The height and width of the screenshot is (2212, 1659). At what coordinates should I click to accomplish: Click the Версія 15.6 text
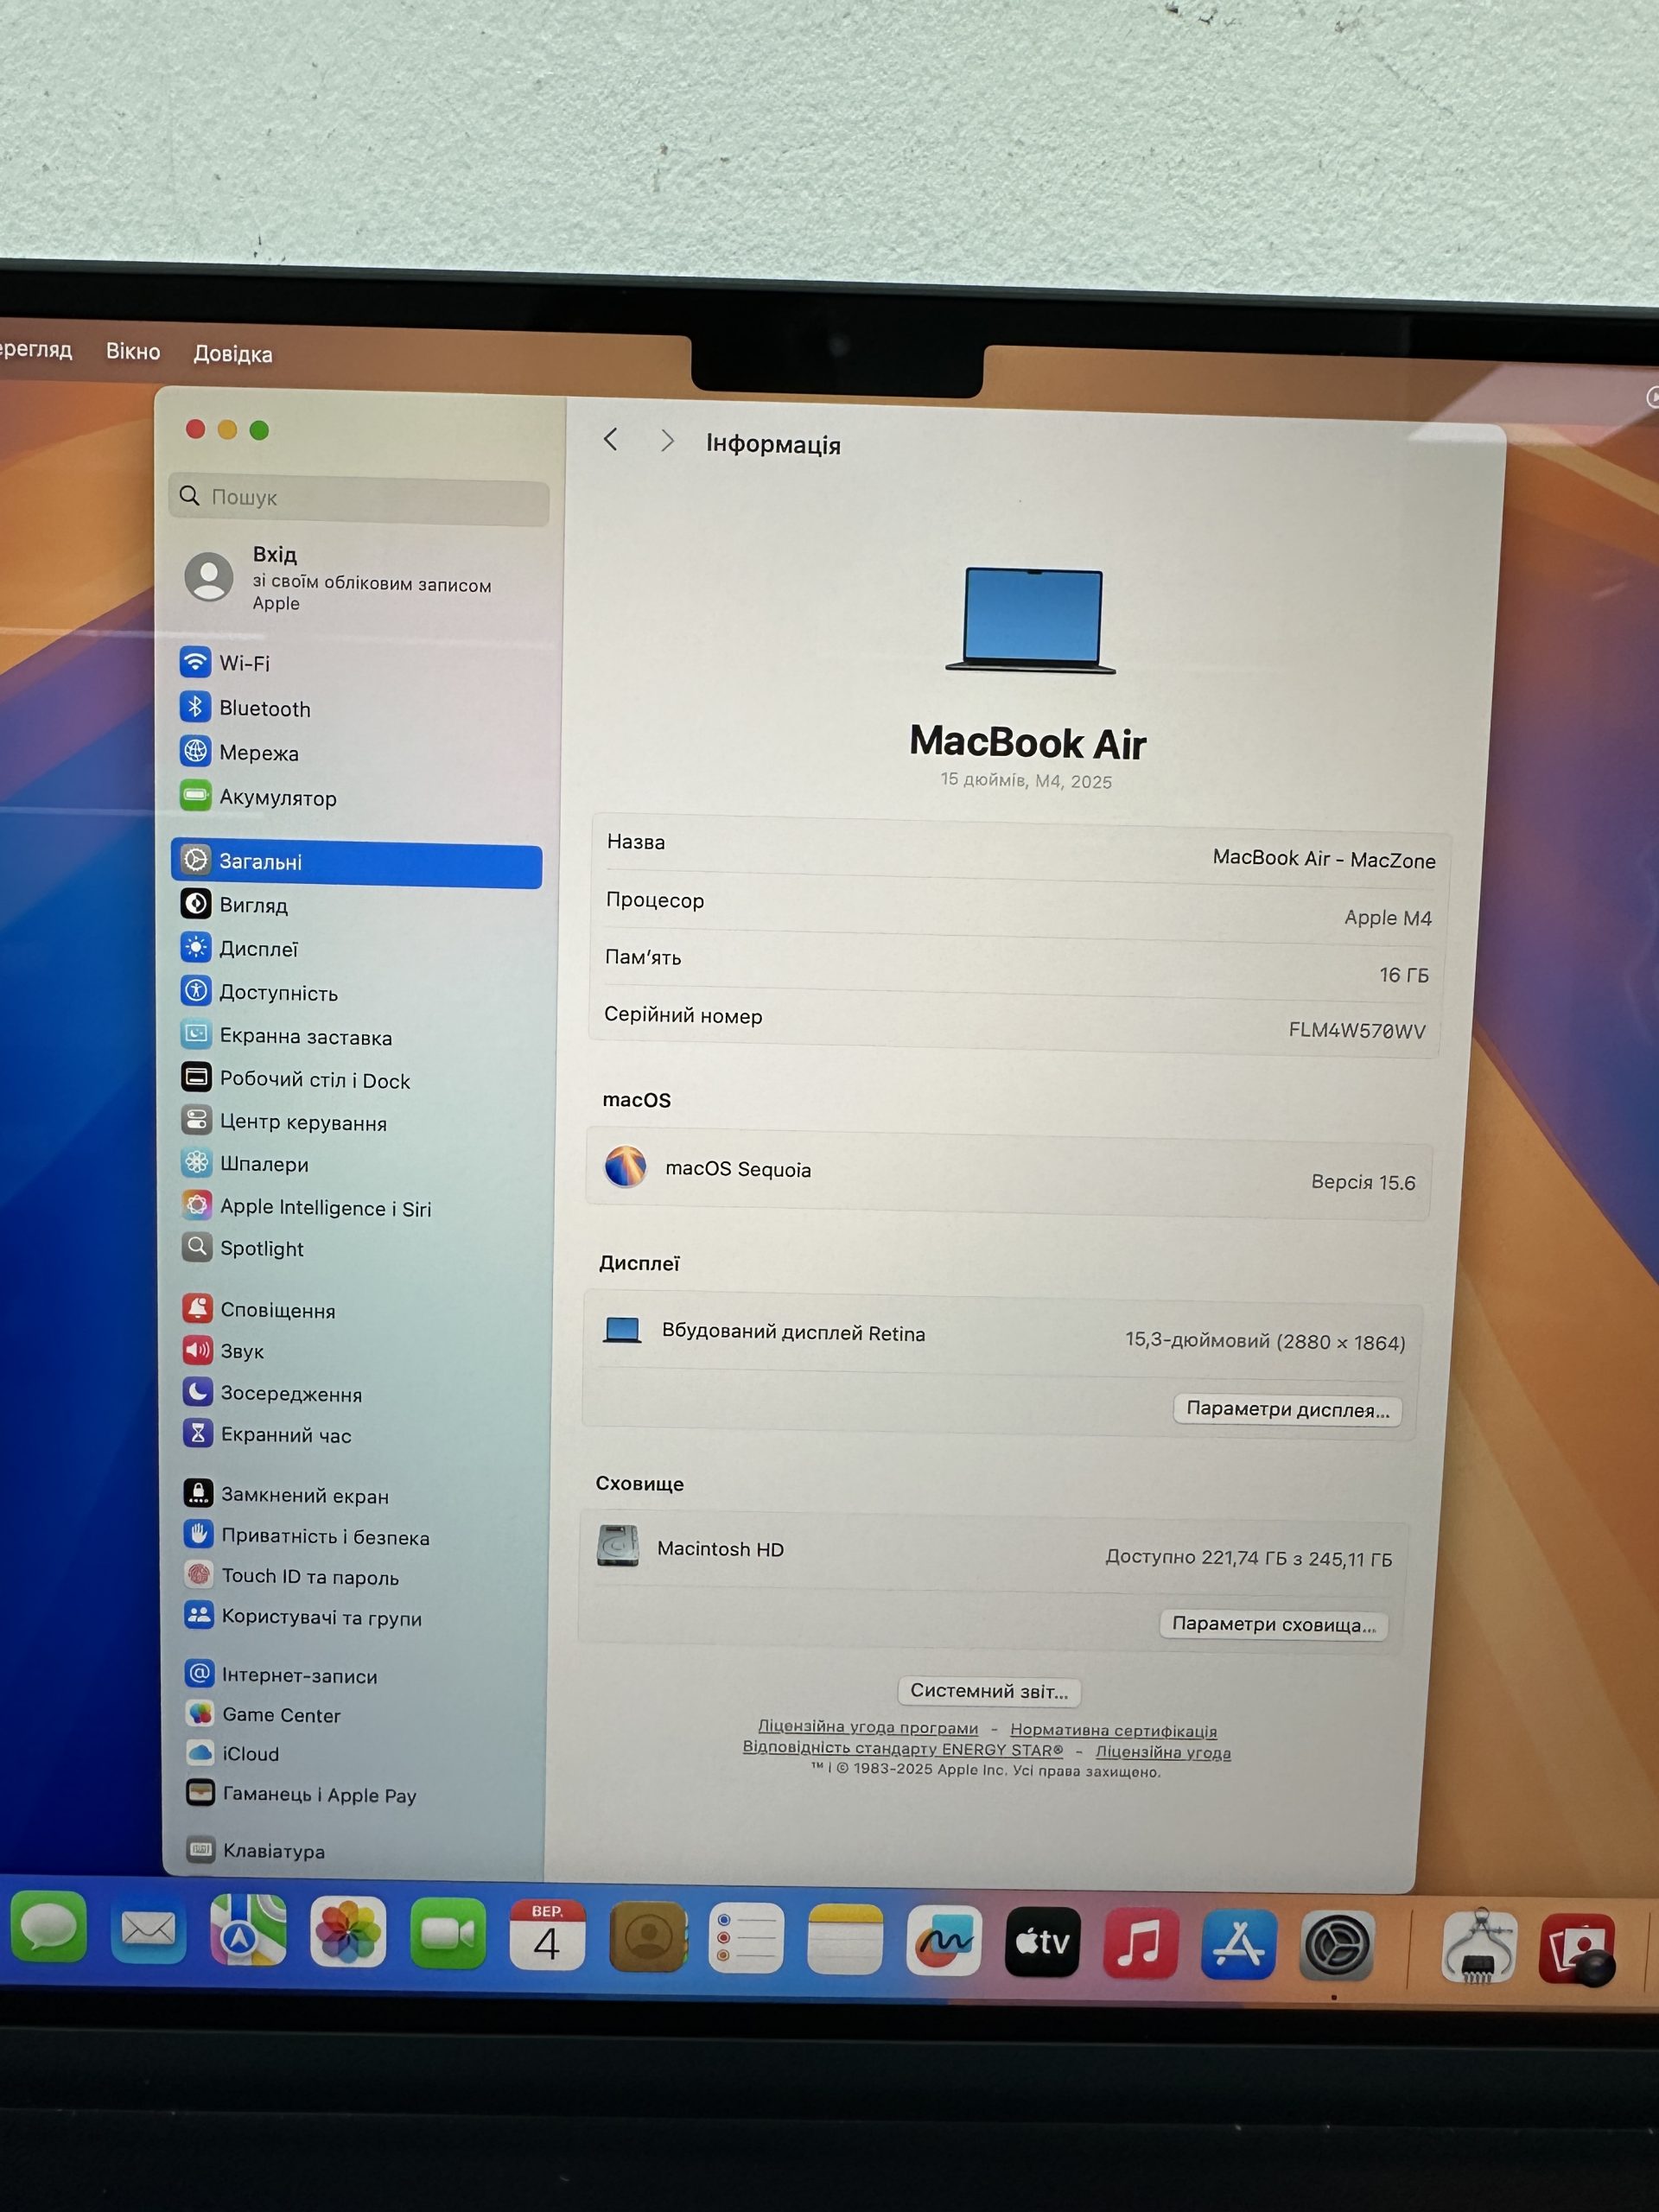point(1363,1182)
